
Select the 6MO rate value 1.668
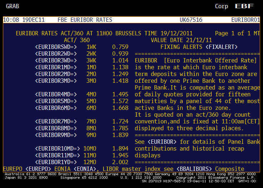click(x=120, y=108)
